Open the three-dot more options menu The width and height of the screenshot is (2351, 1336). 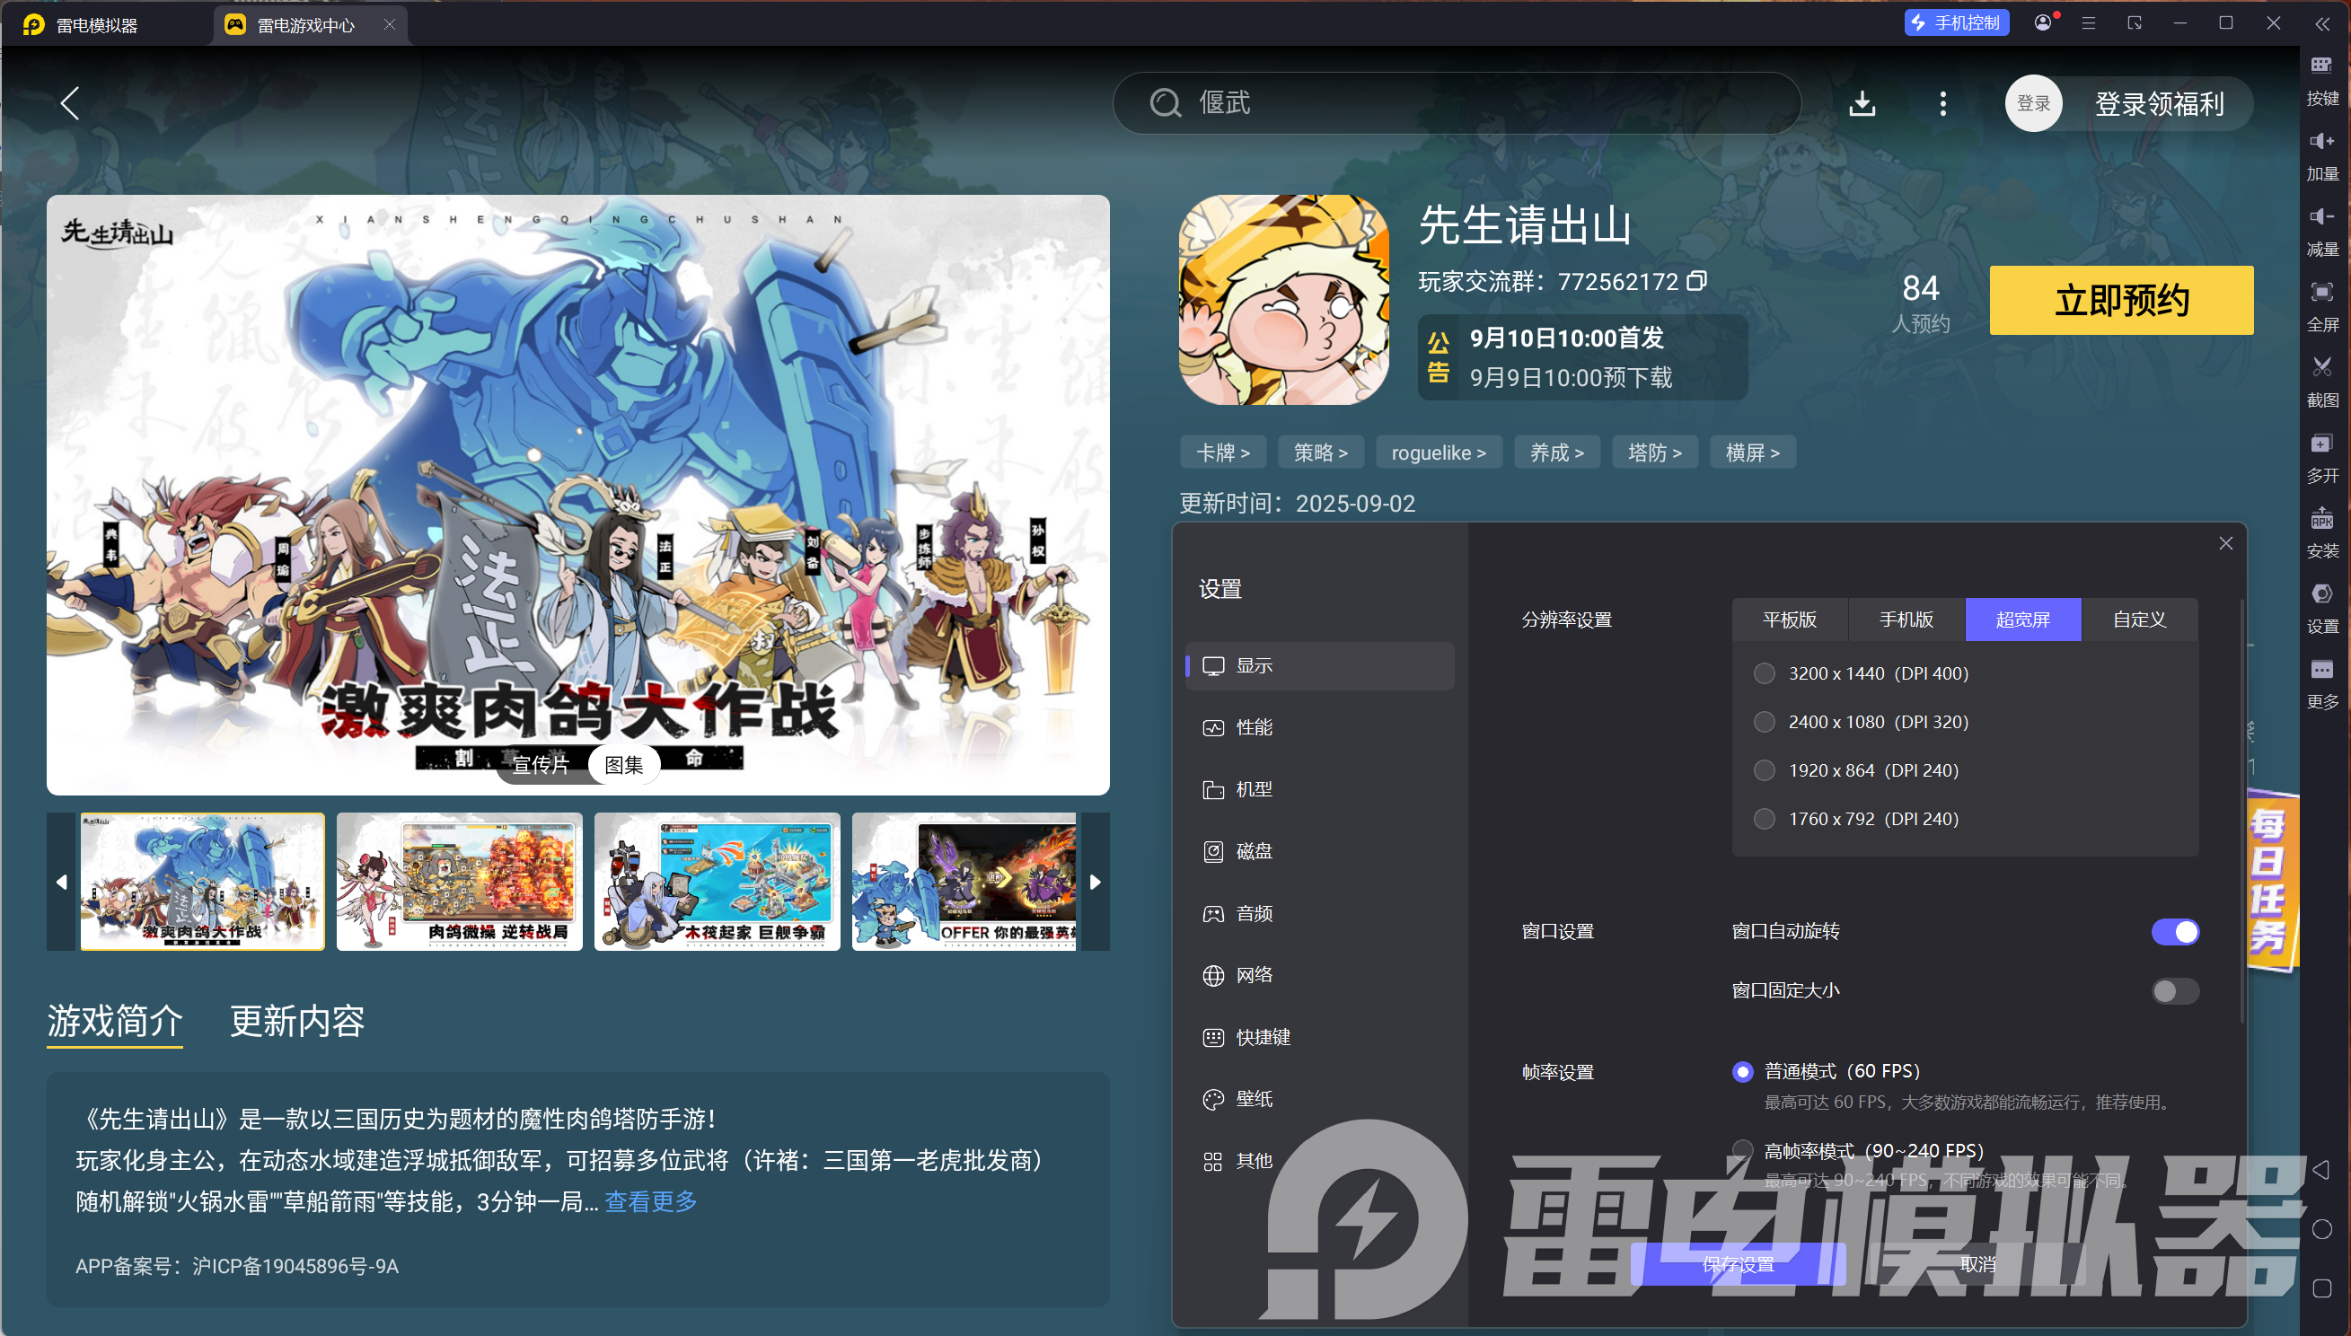(x=1942, y=102)
